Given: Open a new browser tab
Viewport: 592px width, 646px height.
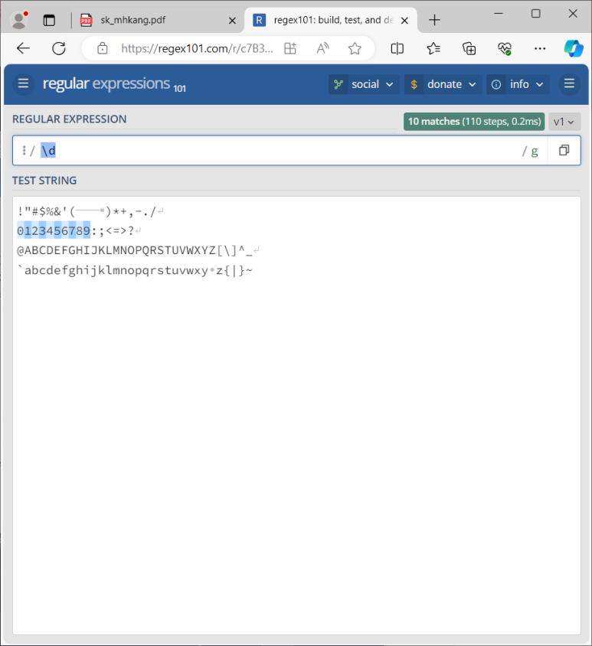Looking at the screenshot, I should pyautogui.click(x=434, y=20).
